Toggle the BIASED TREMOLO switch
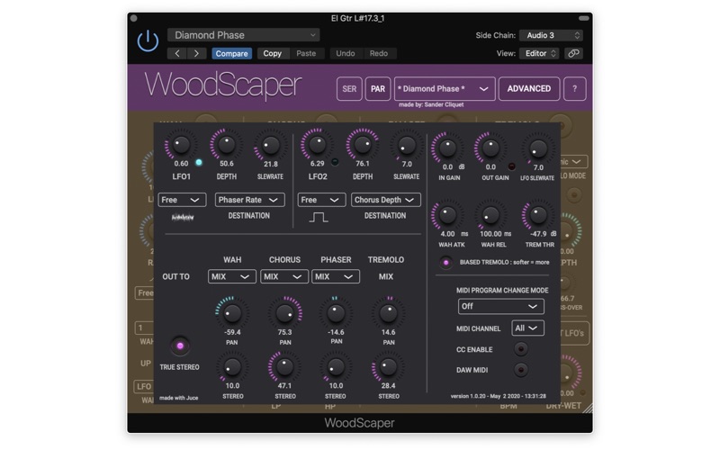The height and width of the screenshot is (450, 720). click(x=445, y=263)
